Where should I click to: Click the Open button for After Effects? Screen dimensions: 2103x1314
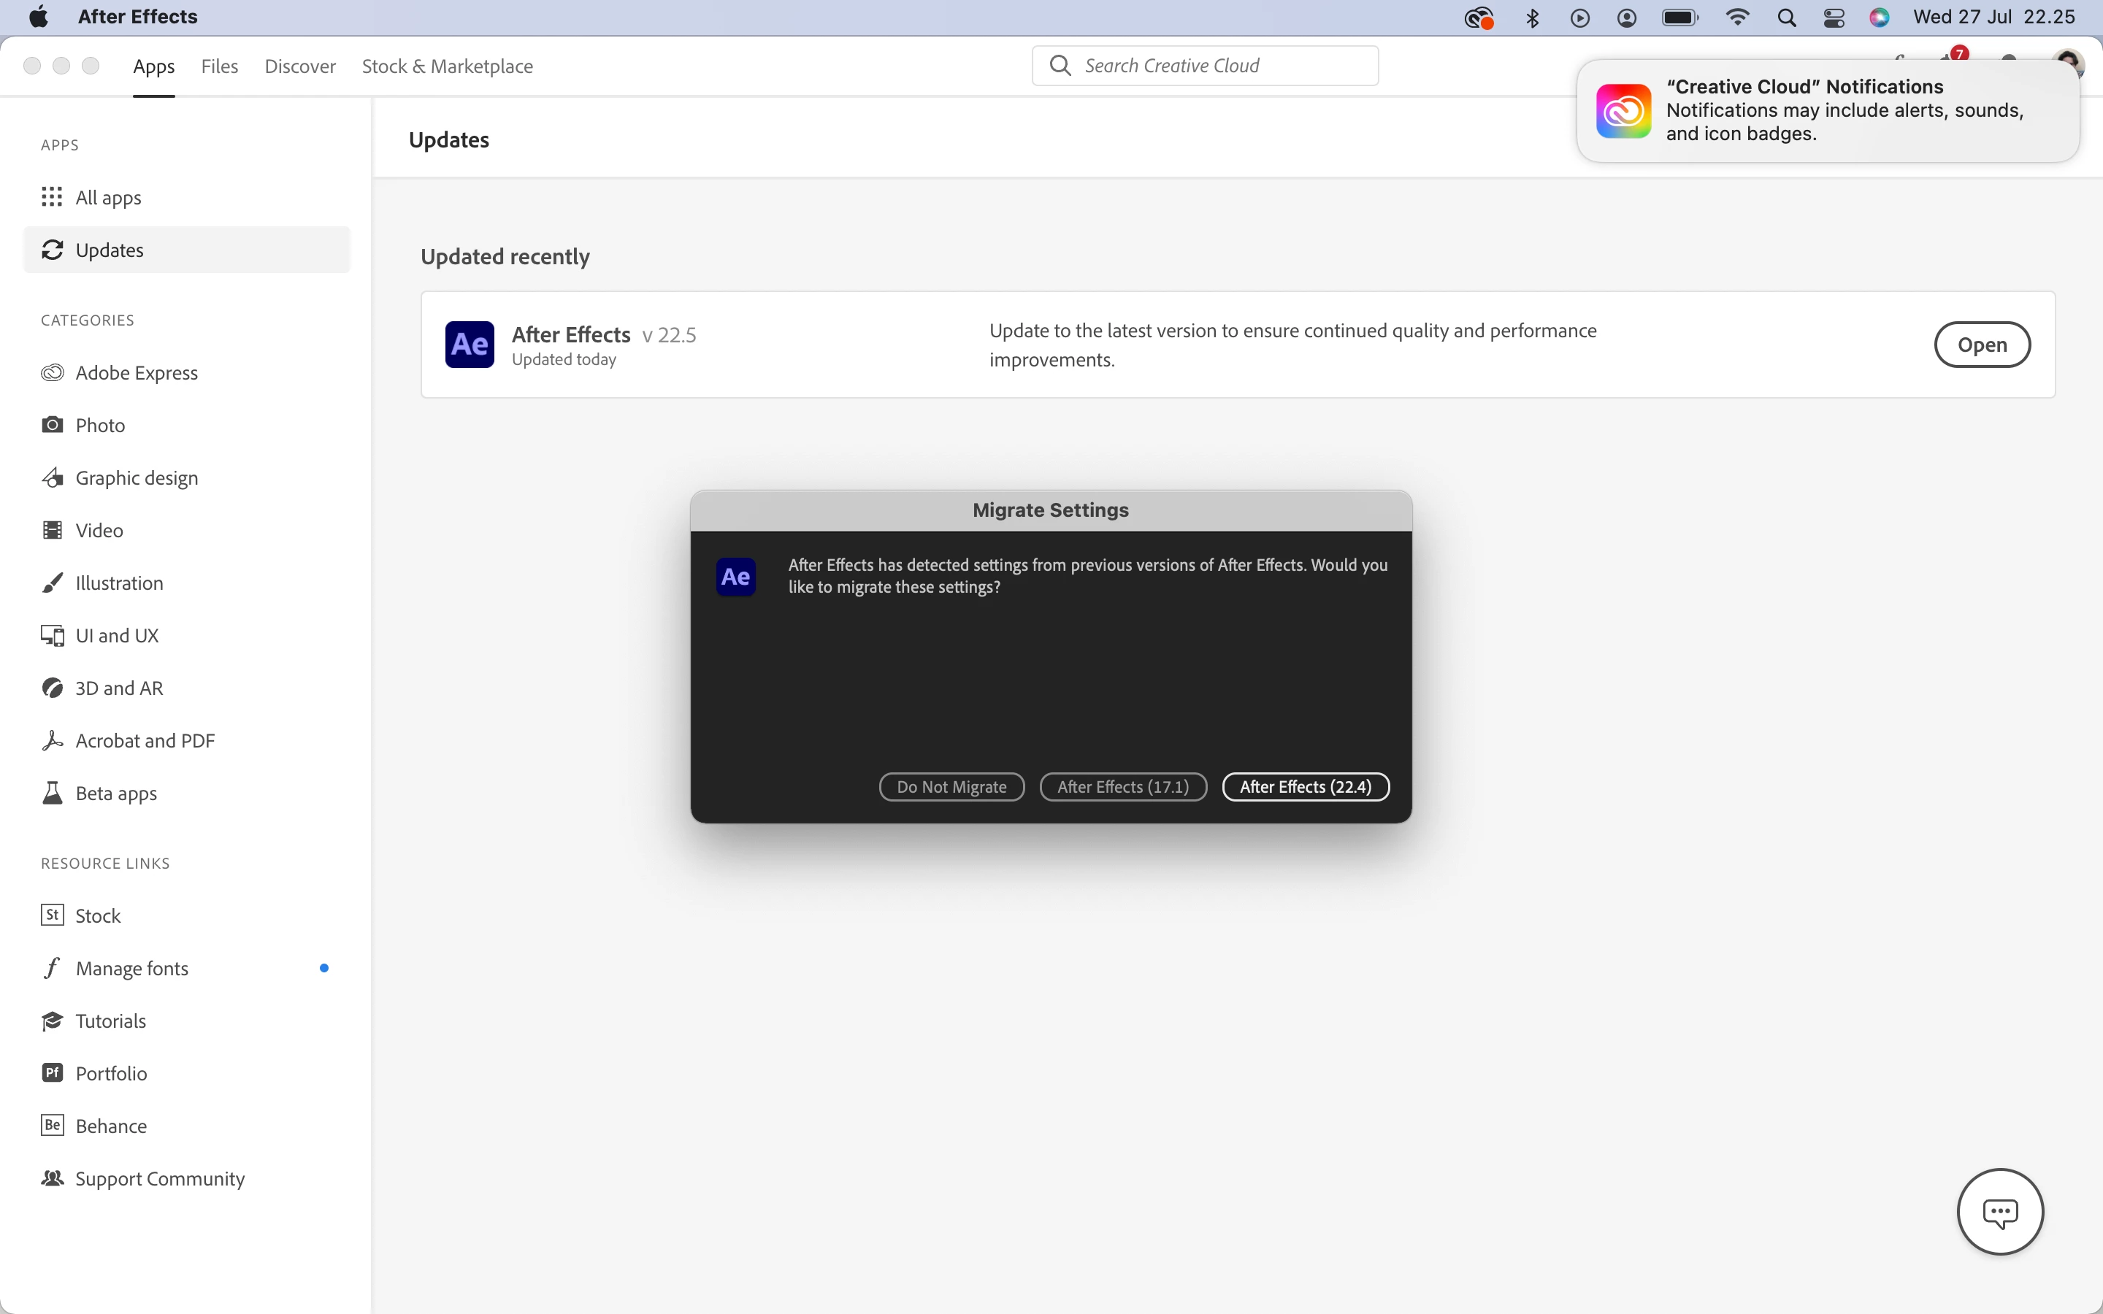click(1981, 345)
